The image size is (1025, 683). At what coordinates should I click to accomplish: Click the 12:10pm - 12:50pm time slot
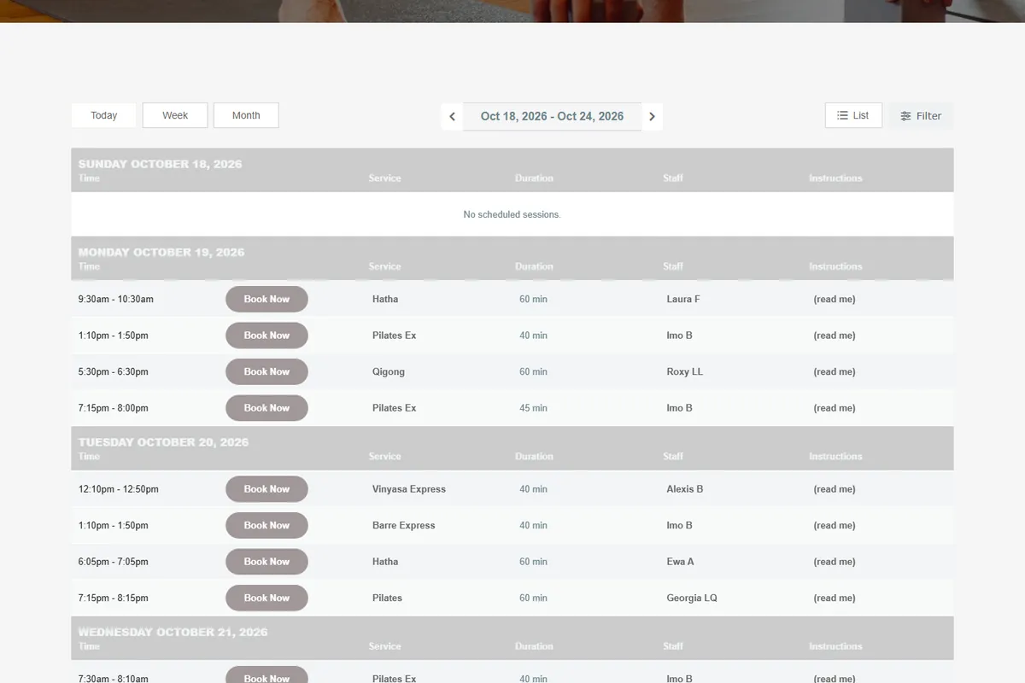click(118, 489)
